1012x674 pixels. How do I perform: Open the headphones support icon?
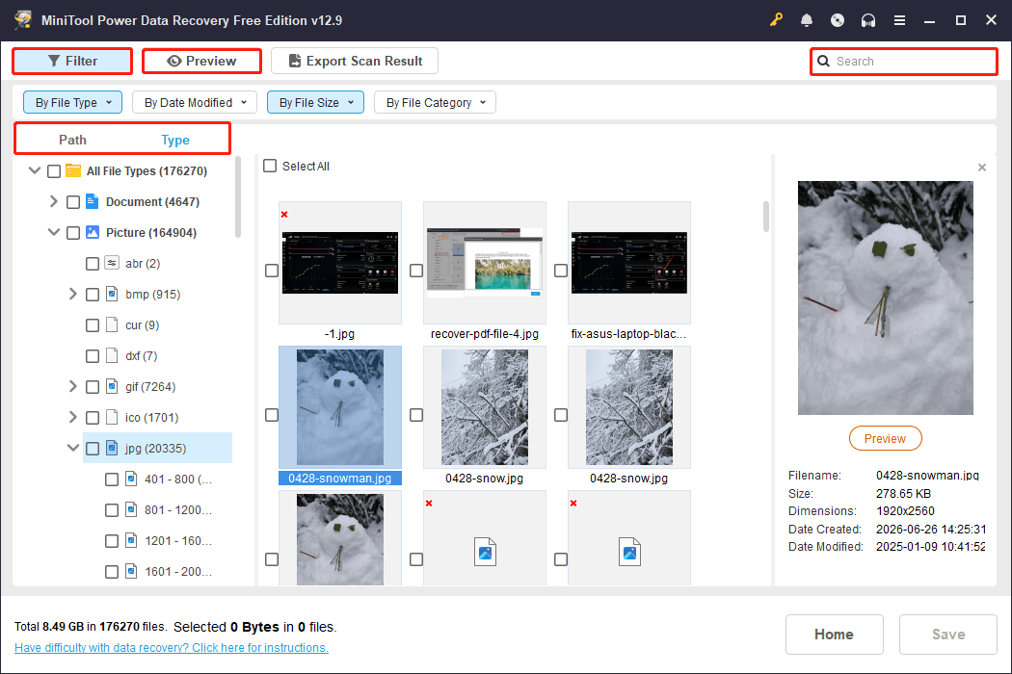[868, 20]
